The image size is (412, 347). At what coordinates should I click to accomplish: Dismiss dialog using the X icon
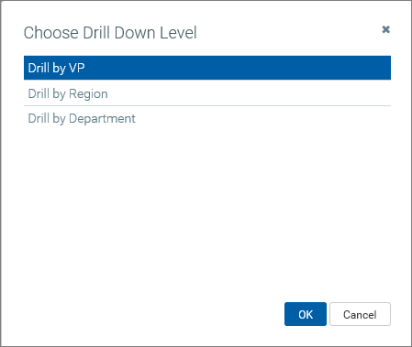(386, 29)
